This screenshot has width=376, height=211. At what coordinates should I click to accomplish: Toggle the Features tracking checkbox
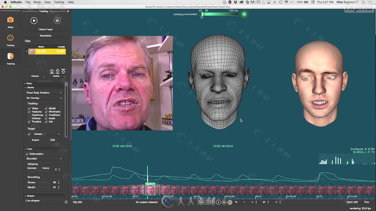point(29,112)
